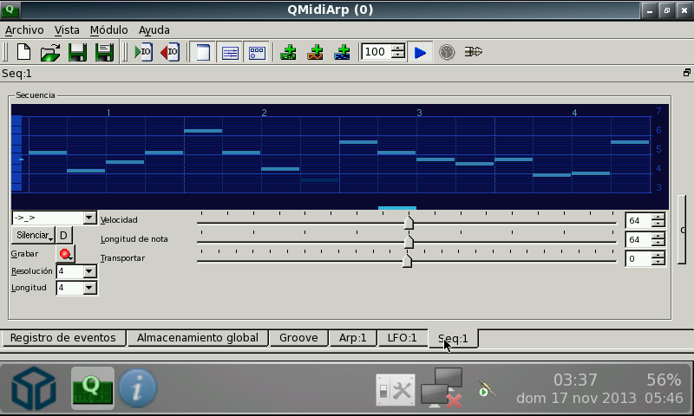Toggle the Silenciar mute button
The image size is (694, 416).
pos(33,236)
